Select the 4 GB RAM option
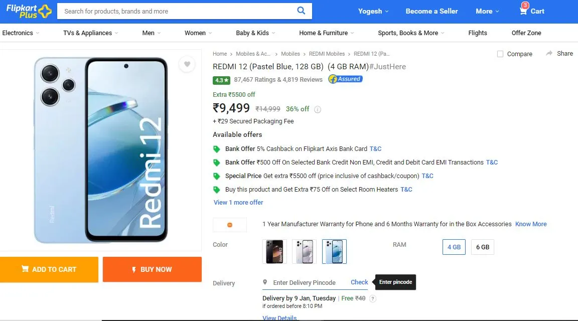The image size is (578, 321). pyautogui.click(x=454, y=247)
